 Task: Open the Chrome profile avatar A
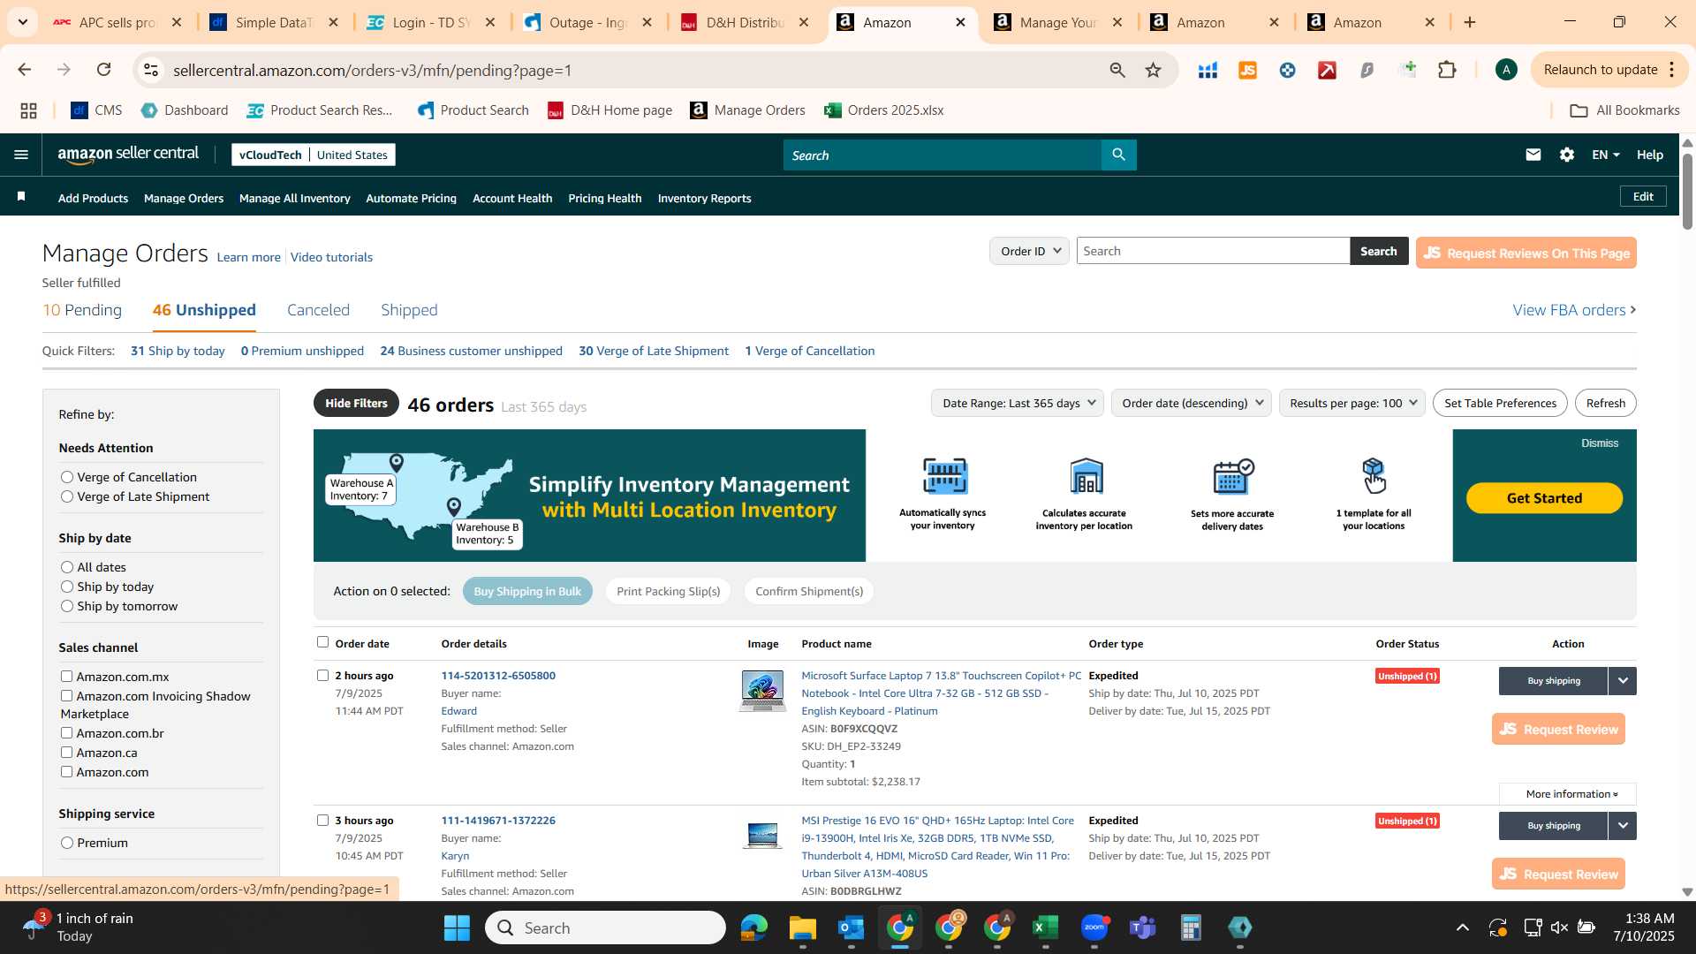(x=1506, y=70)
